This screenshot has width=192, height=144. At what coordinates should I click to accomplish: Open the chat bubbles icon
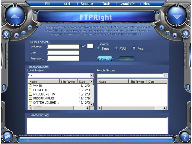tap(7, 137)
